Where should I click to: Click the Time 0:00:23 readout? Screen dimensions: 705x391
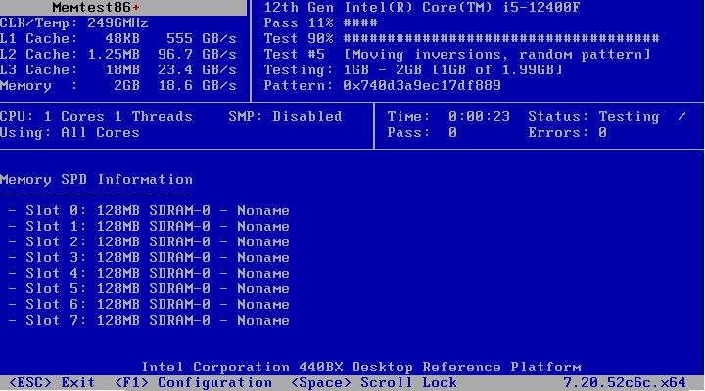[448, 116]
